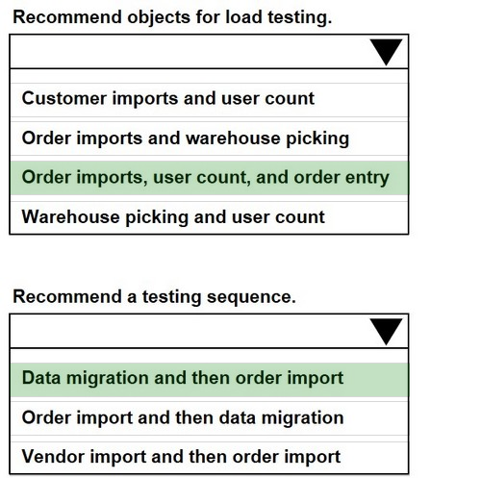Click the 'Recommend a testing sequence.' label
Screen dimensions: 481x478
(x=154, y=297)
